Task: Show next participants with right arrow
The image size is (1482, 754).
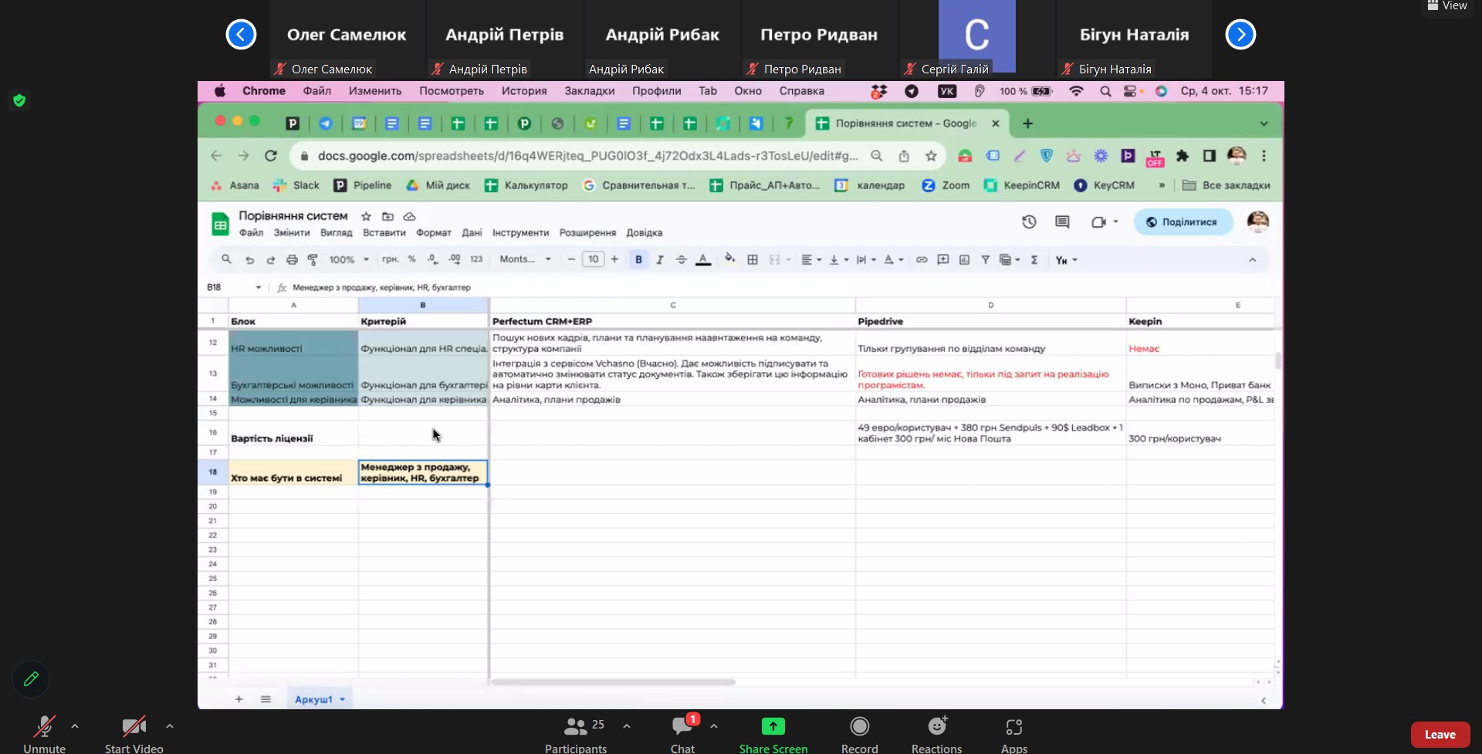Action: 1240,35
